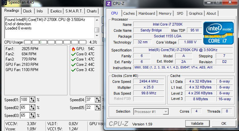Click the Core 0 green checkmark icon
The height and width of the screenshot is (131, 239).
click(73, 54)
